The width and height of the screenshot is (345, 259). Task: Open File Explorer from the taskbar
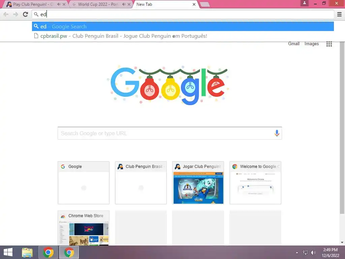27,252
